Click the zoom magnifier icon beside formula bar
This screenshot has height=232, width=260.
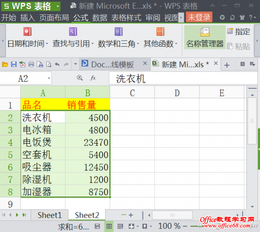point(79,78)
